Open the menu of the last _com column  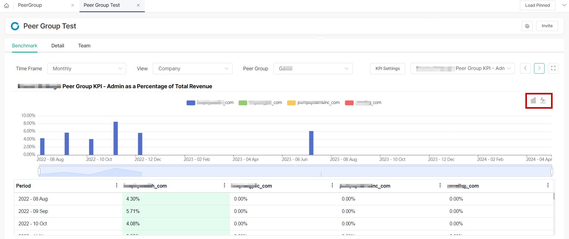[548, 185]
